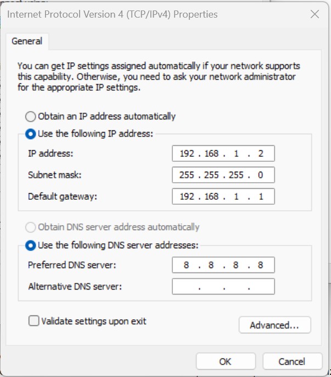Click the Subnet mask input field
Screen dimensions: 331x377
[x=223, y=175]
